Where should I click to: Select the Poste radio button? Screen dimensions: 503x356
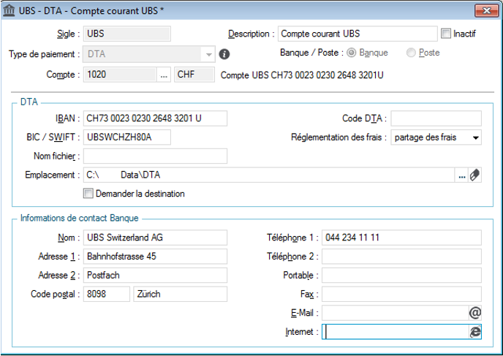(411, 53)
